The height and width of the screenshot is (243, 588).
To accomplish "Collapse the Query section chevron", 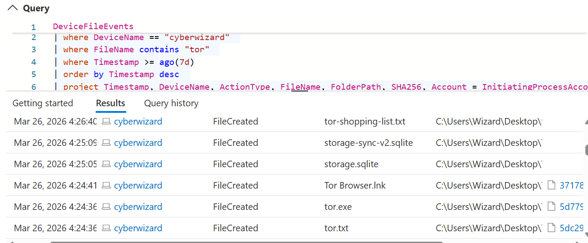I will click(13, 8).
